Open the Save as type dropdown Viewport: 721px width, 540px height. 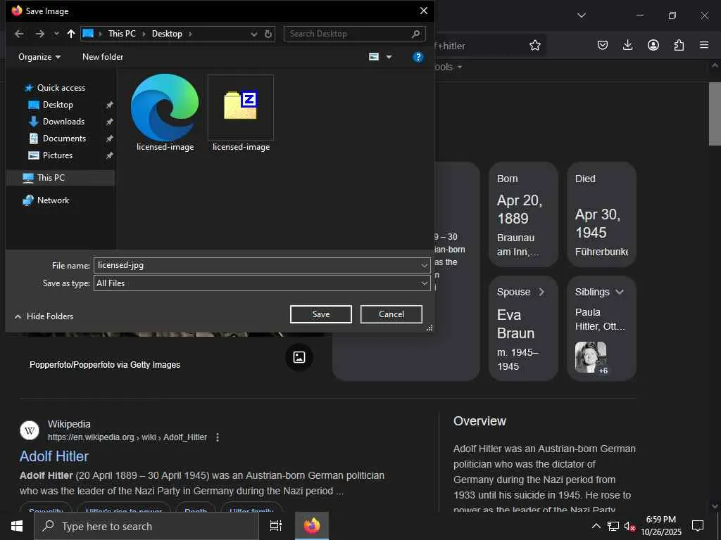(262, 283)
